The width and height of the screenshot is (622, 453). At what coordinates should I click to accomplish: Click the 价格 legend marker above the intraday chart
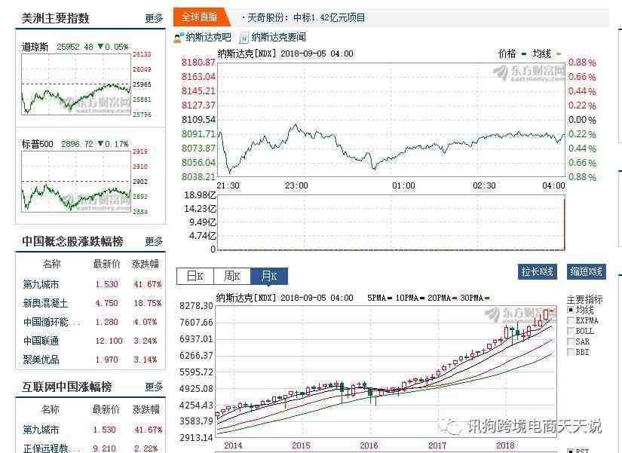(x=522, y=54)
